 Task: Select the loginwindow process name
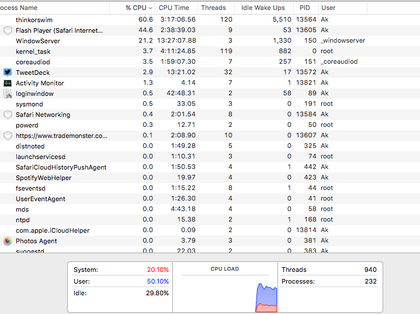34,94
